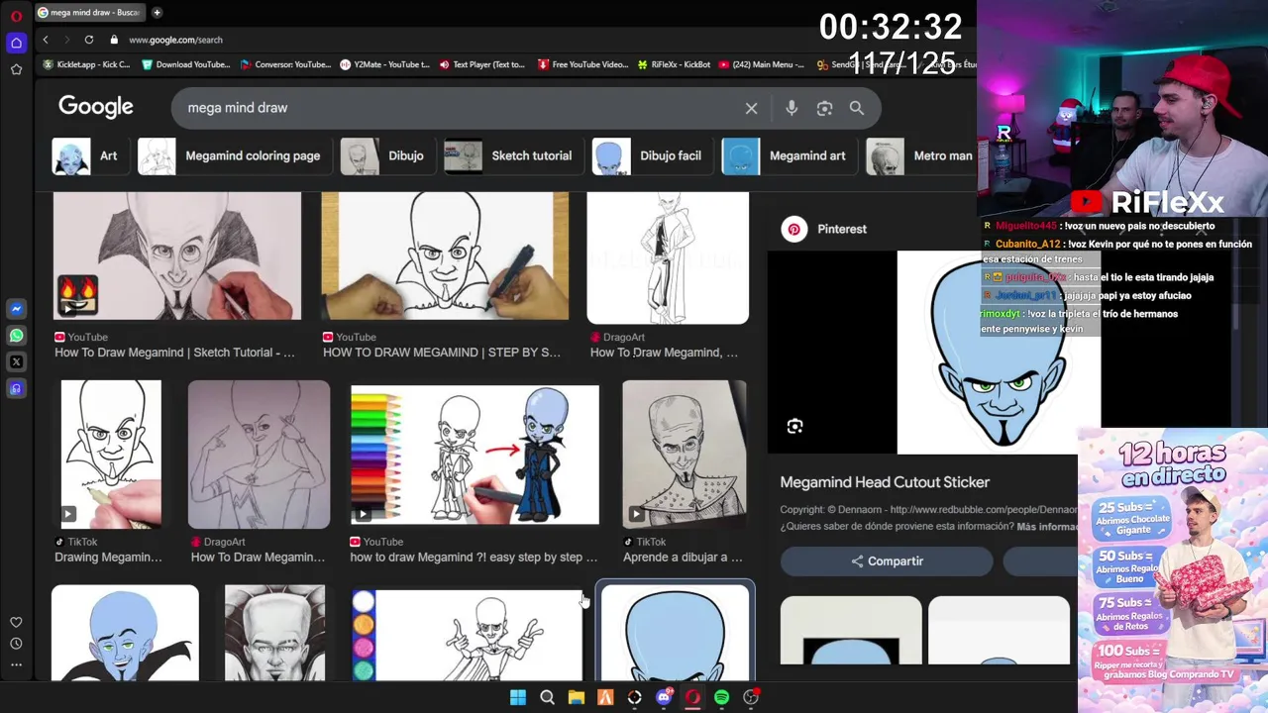Open 'HOW TO DRAW MEGAMIND | STEP BY S...' thumbnail
Image resolution: width=1268 pixels, height=713 pixels.
click(445, 256)
